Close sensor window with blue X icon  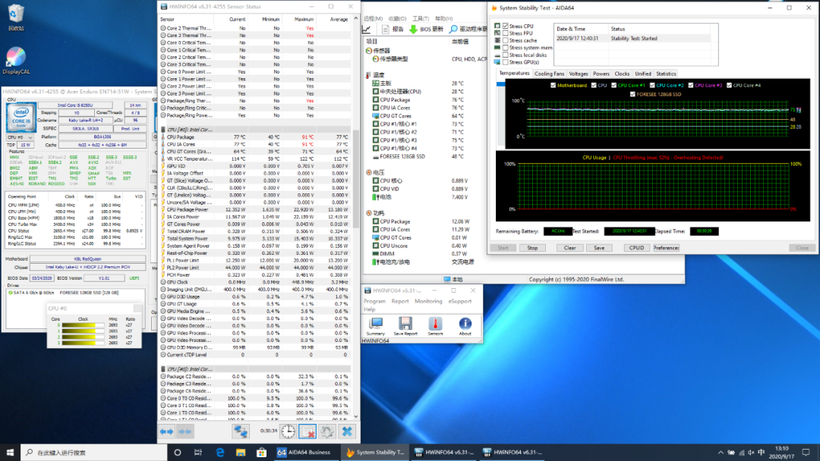tap(347, 431)
